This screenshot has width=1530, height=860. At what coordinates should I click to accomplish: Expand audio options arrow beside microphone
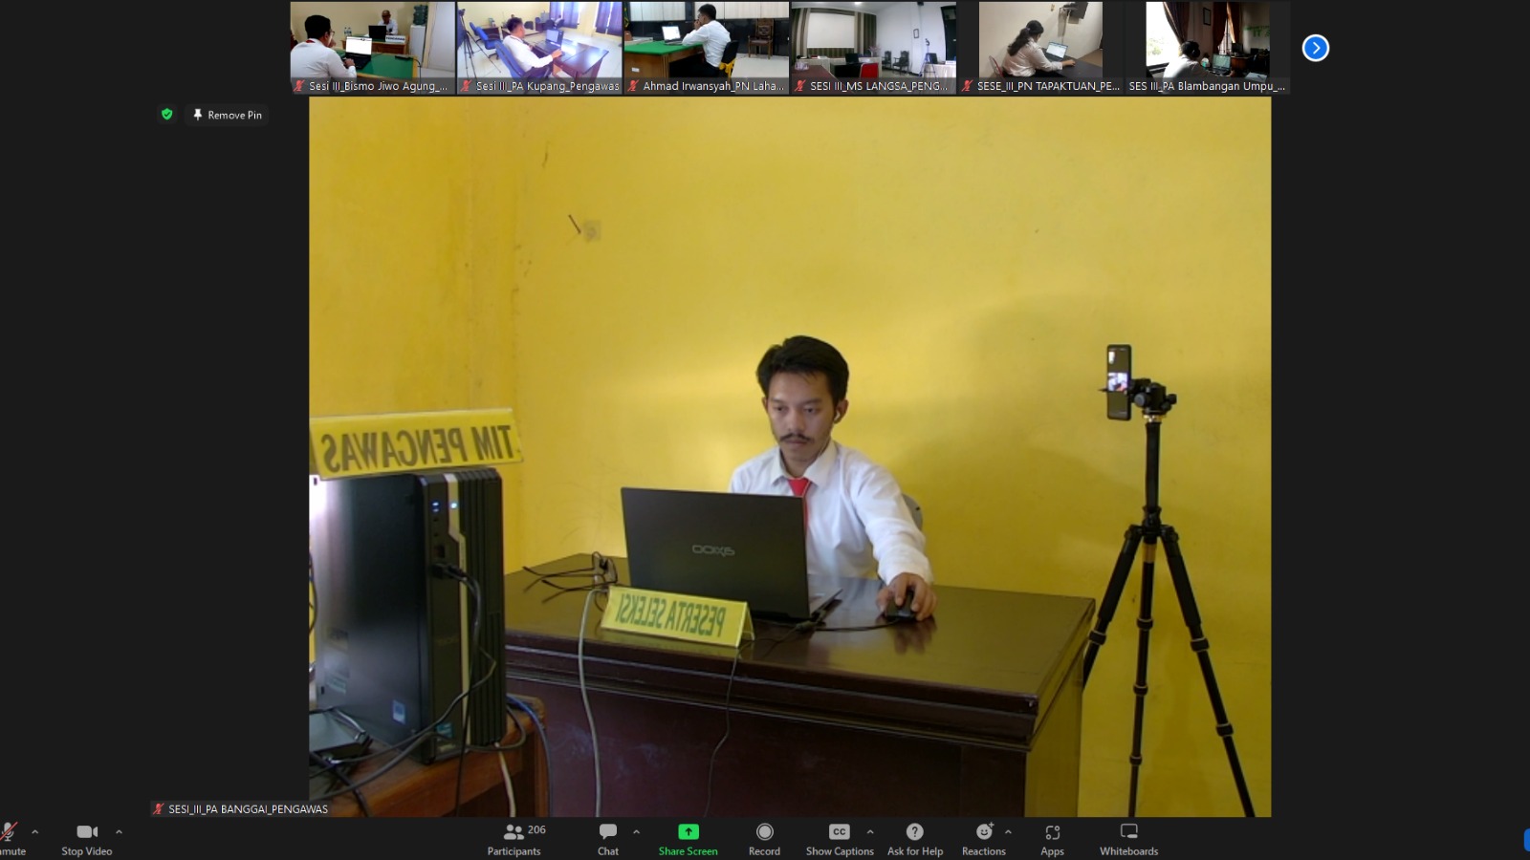tap(35, 832)
